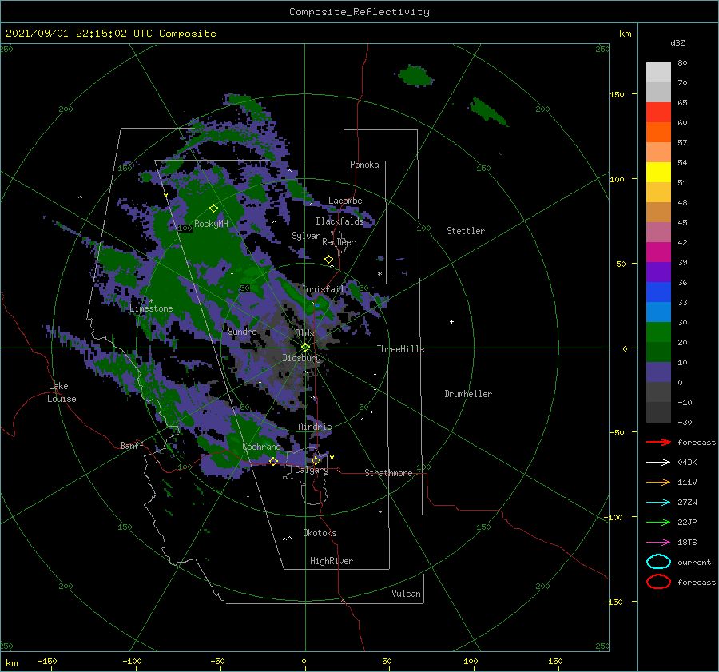Click the km unit label at top right
Viewport: 719px width, 672px height.
(625, 34)
